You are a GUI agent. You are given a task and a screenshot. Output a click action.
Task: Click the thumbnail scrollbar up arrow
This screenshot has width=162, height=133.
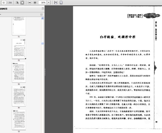[42, 19]
